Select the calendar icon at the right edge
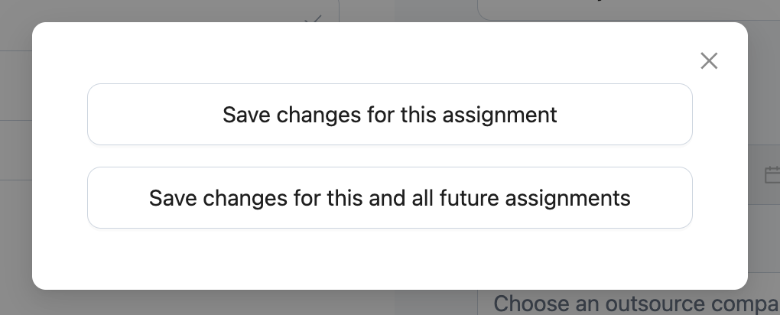Image resolution: width=780 pixels, height=315 pixels. point(772,175)
